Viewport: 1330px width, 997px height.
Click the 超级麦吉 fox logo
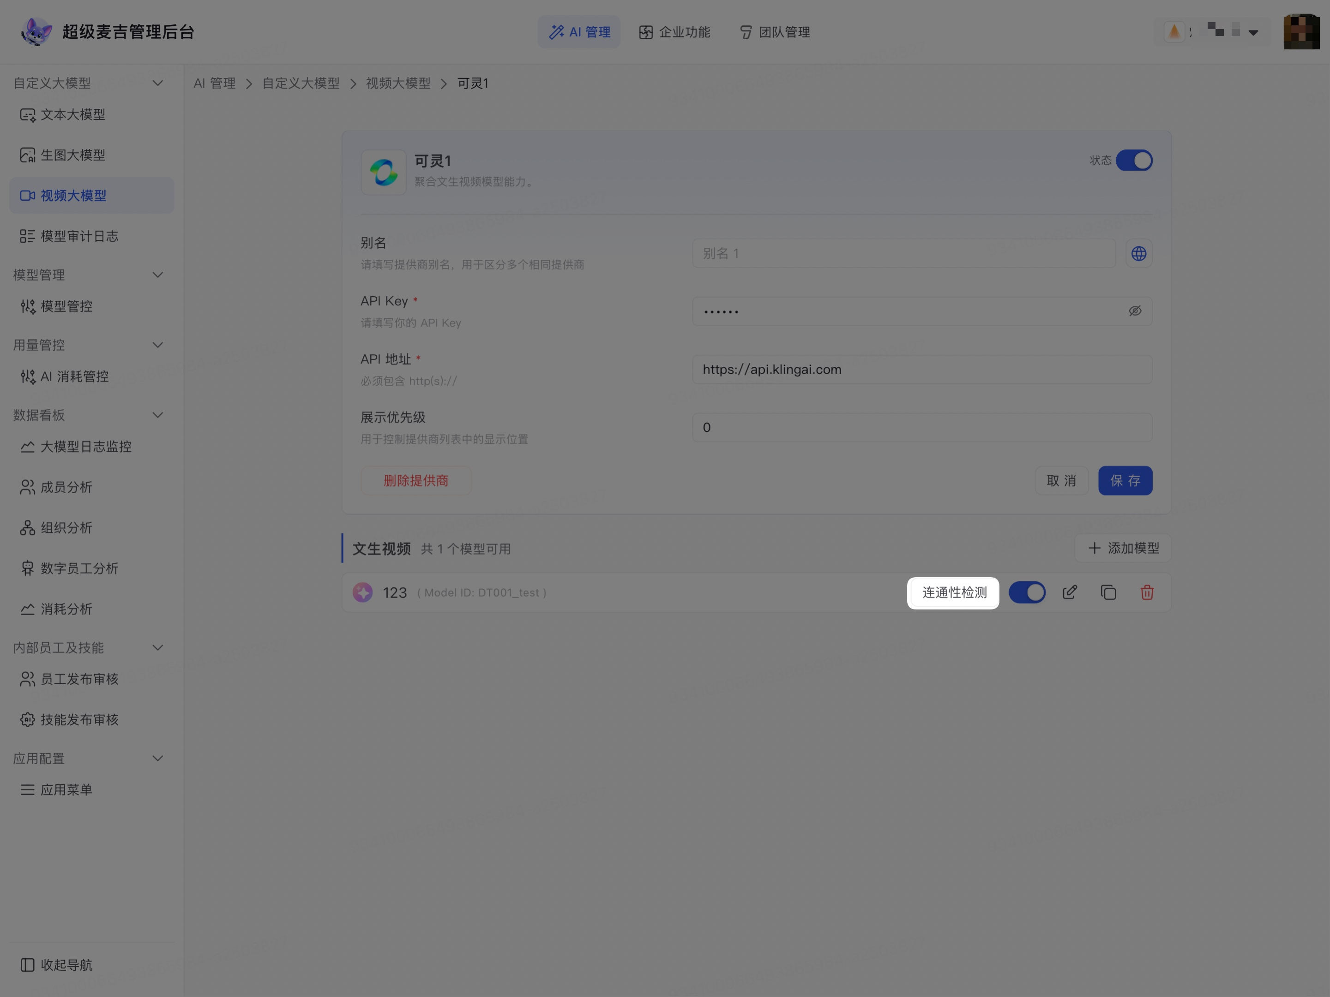point(36,32)
